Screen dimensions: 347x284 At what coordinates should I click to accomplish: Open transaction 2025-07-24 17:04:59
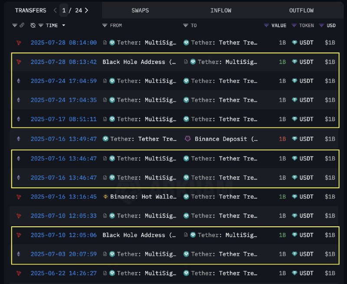pyautogui.click(x=63, y=81)
